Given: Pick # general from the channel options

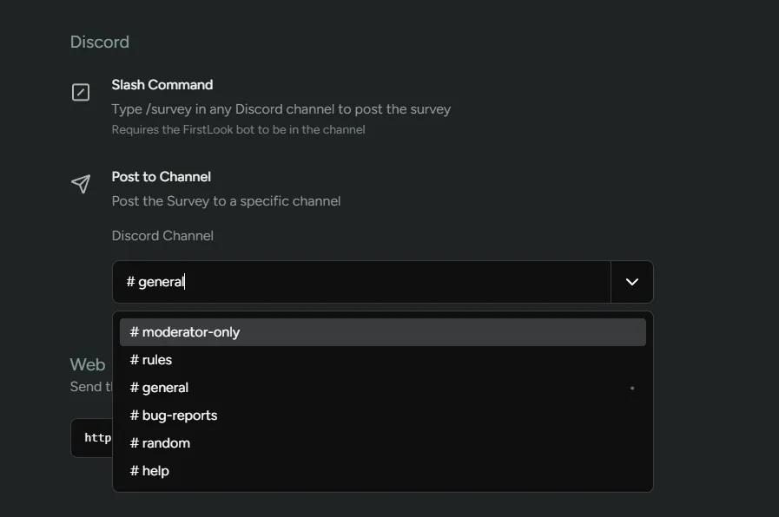Looking at the screenshot, I should (159, 387).
